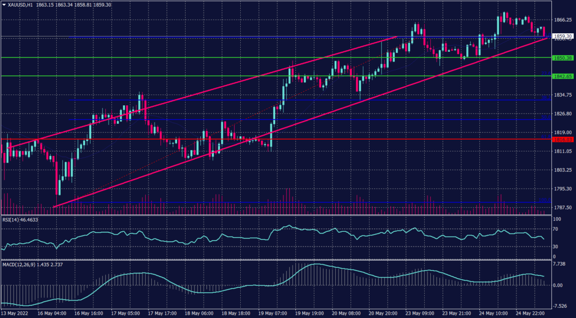Select the red 1816.03 price level tag

[x=562, y=140]
